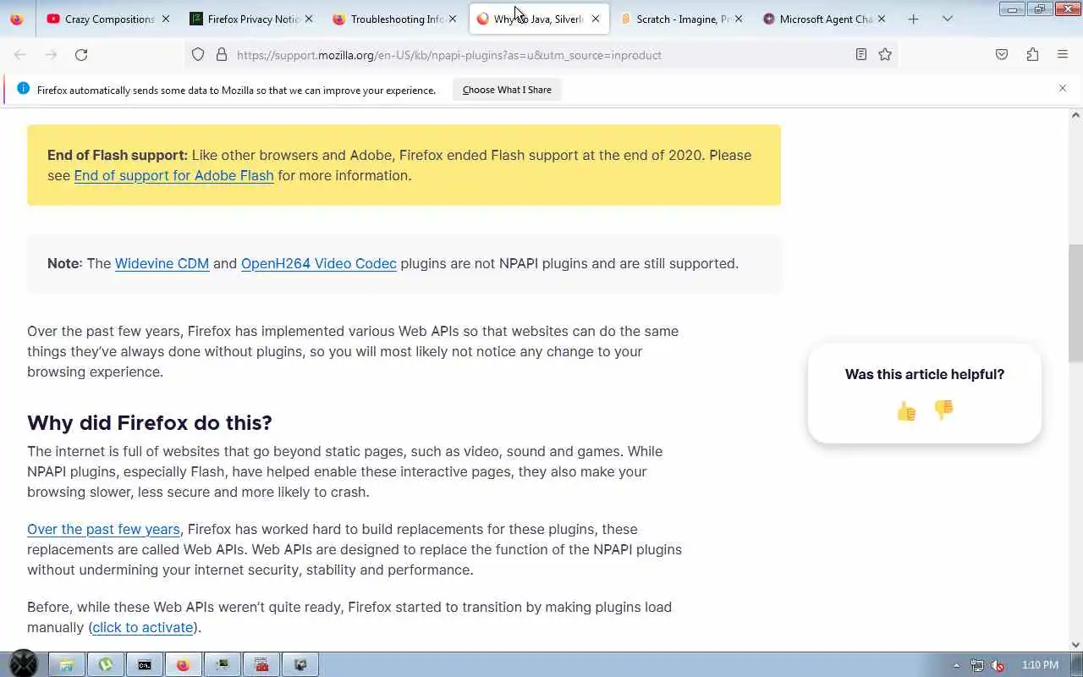The width and height of the screenshot is (1083, 677).
Task: Click the Firefox taskbar button
Action: [183, 665]
